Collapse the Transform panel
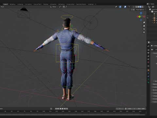 pos(152,53)
